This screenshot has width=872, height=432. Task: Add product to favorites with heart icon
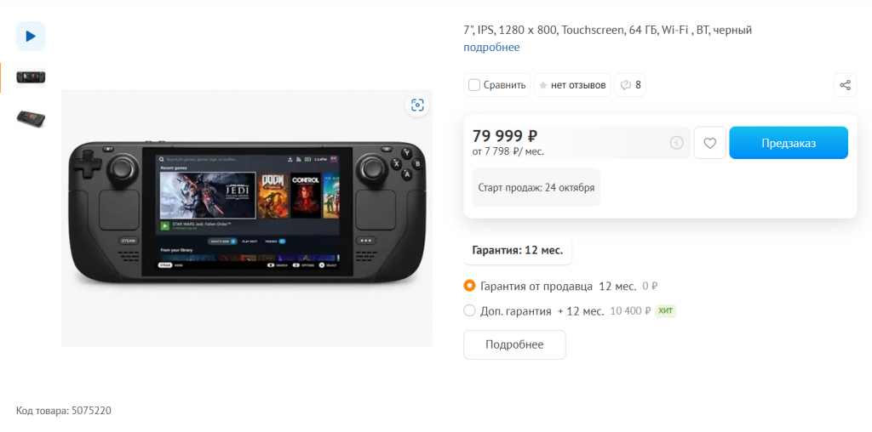coord(709,143)
